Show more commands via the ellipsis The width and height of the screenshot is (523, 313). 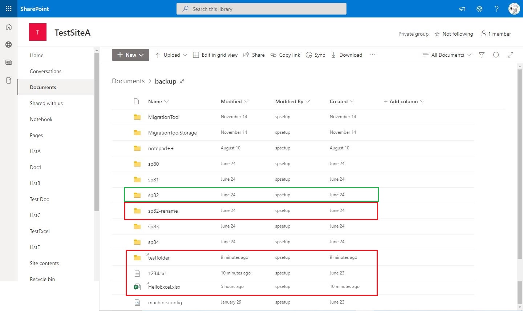[x=372, y=55]
